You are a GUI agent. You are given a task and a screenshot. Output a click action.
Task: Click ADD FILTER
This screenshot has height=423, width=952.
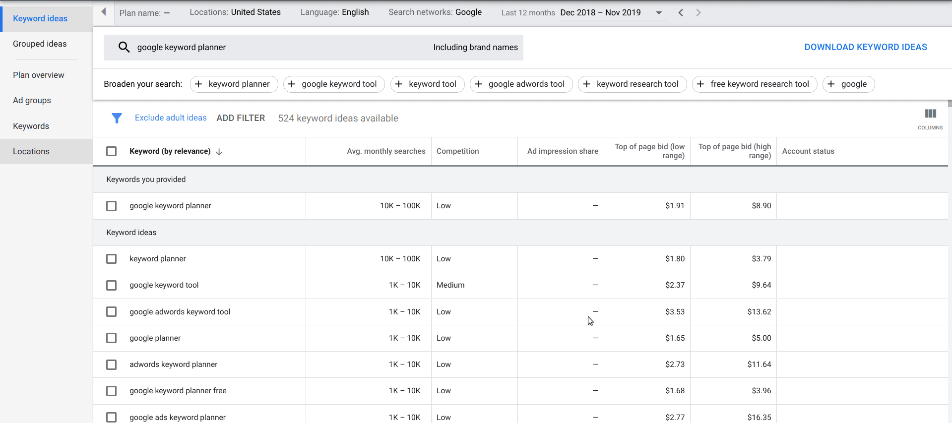pyautogui.click(x=241, y=118)
